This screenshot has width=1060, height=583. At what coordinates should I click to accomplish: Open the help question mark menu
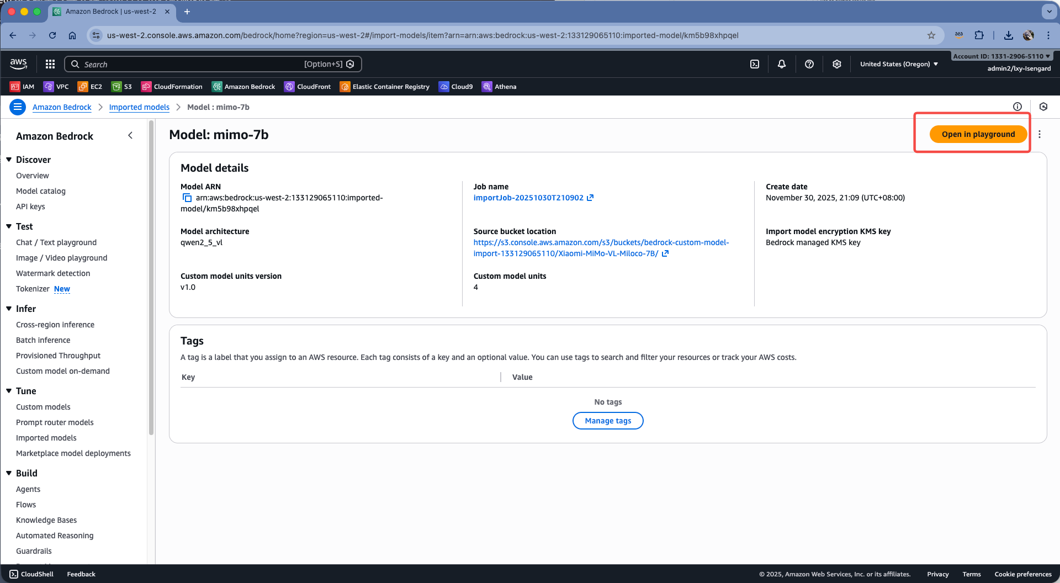809,64
